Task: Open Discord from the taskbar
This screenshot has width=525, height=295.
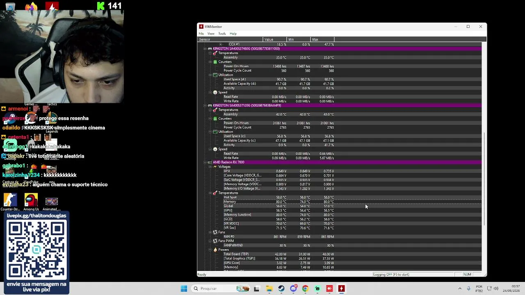Action: (x=293, y=288)
